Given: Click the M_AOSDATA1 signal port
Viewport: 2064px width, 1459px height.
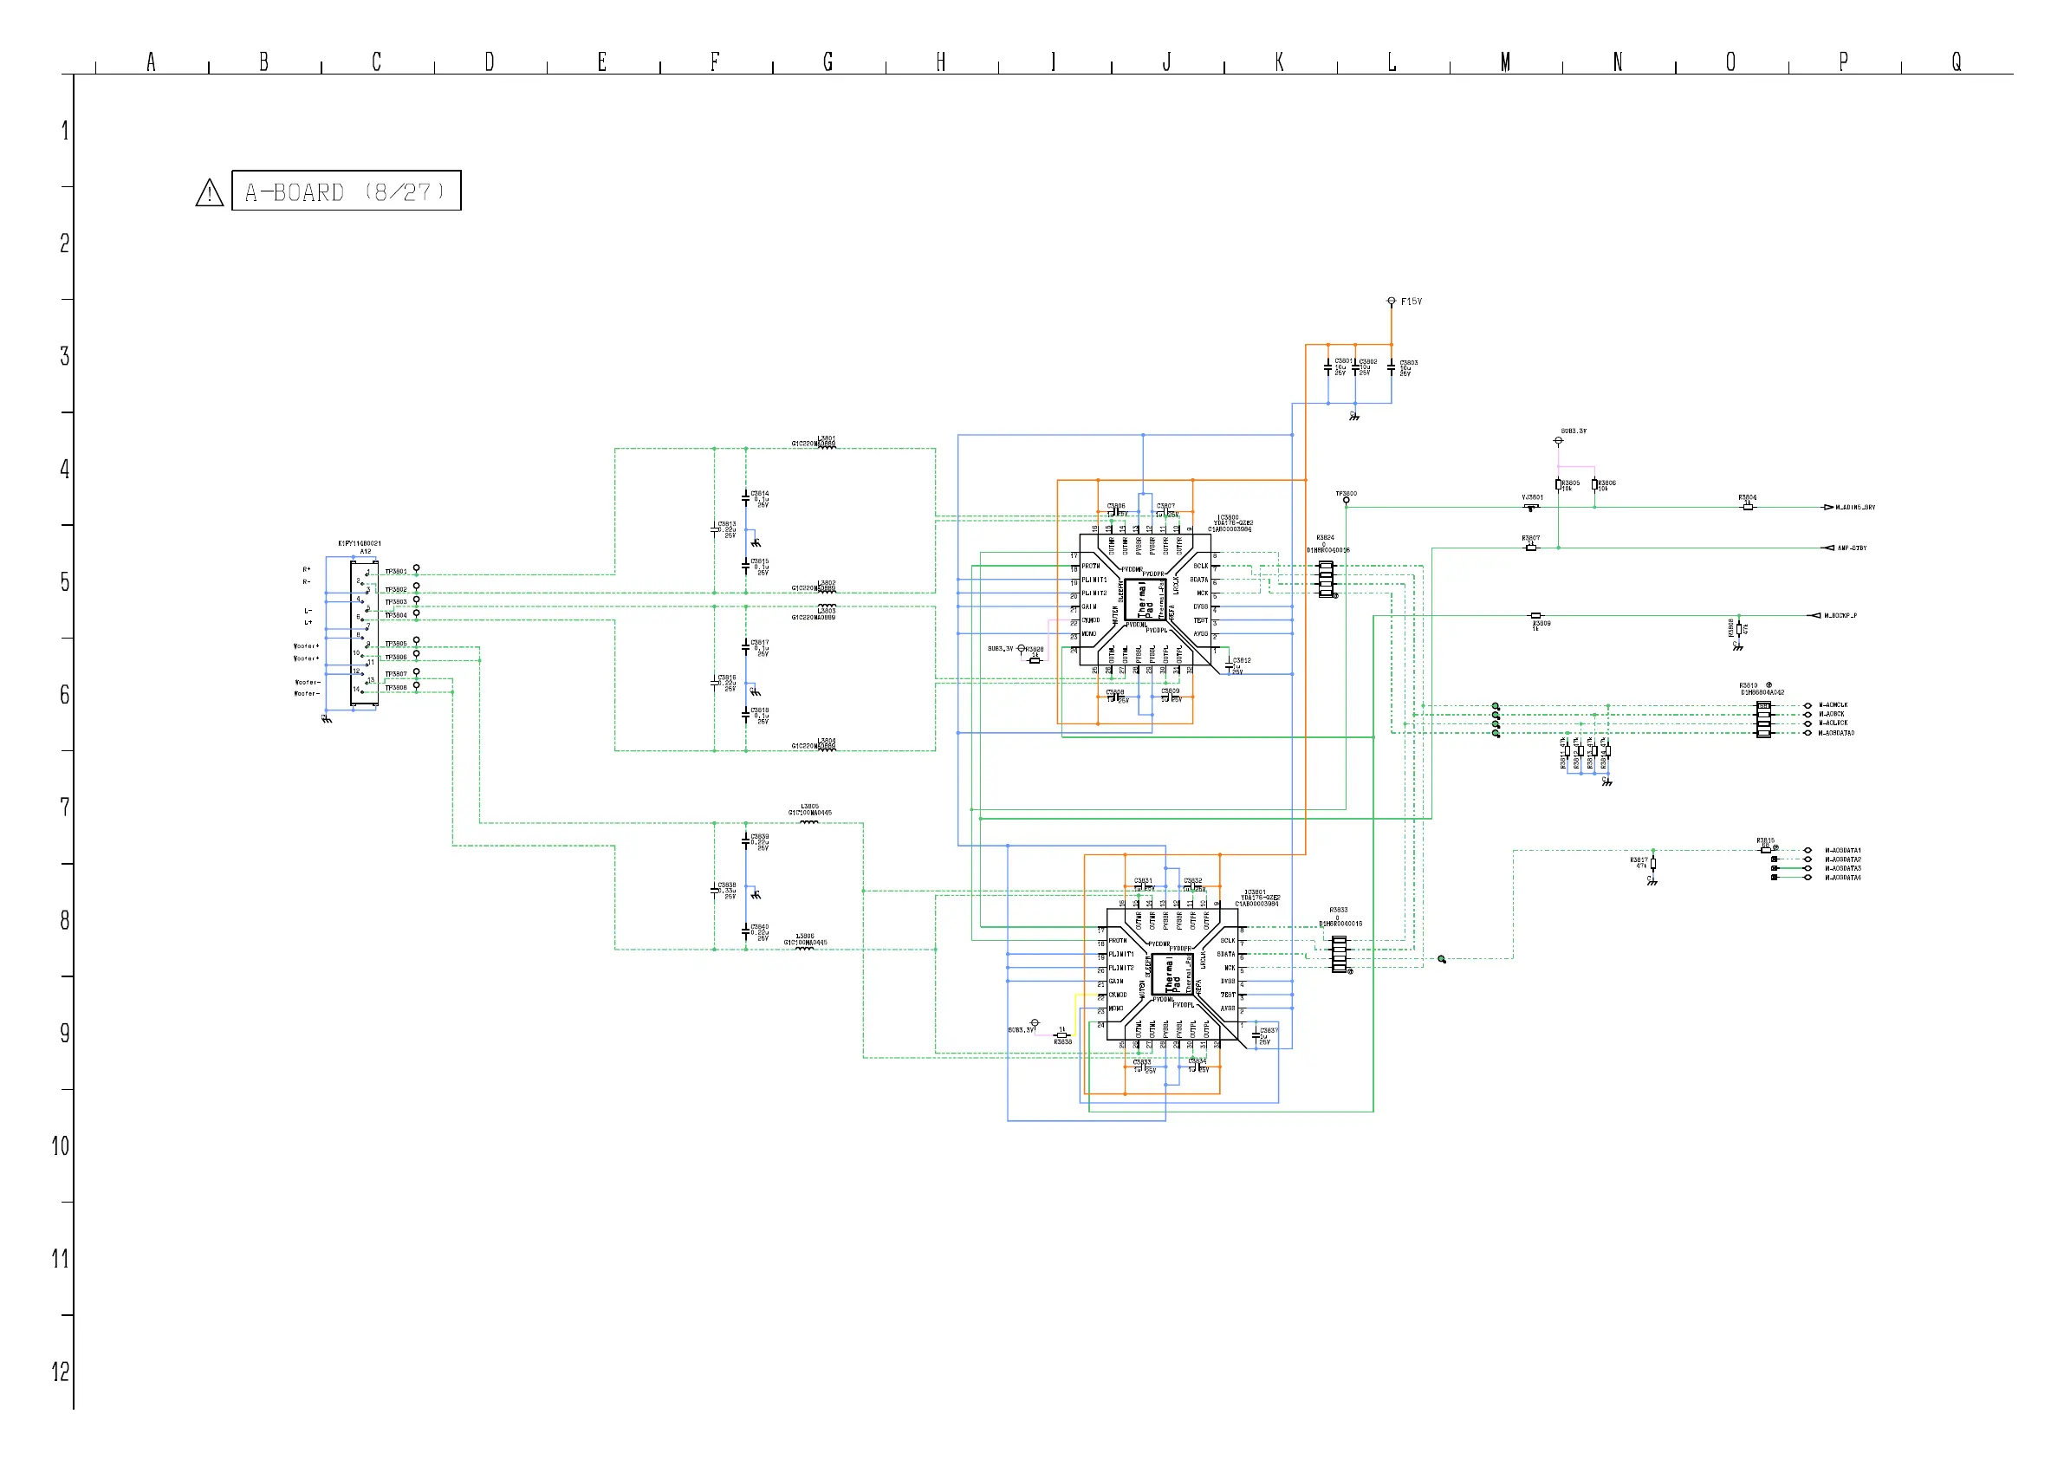Looking at the screenshot, I should click(1808, 850).
